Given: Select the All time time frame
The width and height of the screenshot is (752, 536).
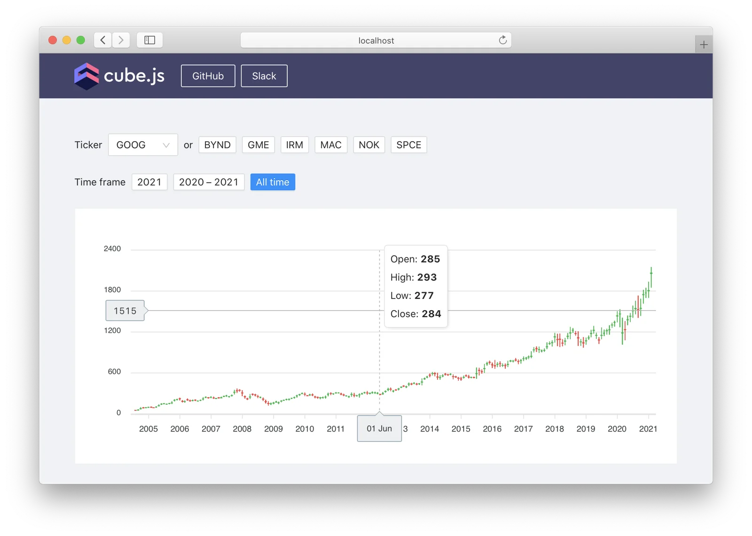Looking at the screenshot, I should (273, 182).
